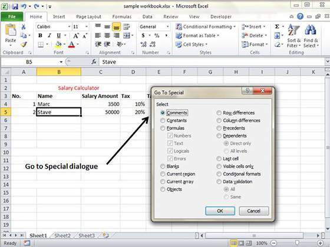Click the Decrease Indent icon
The width and height of the screenshot is (330, 247).
(x=98, y=44)
